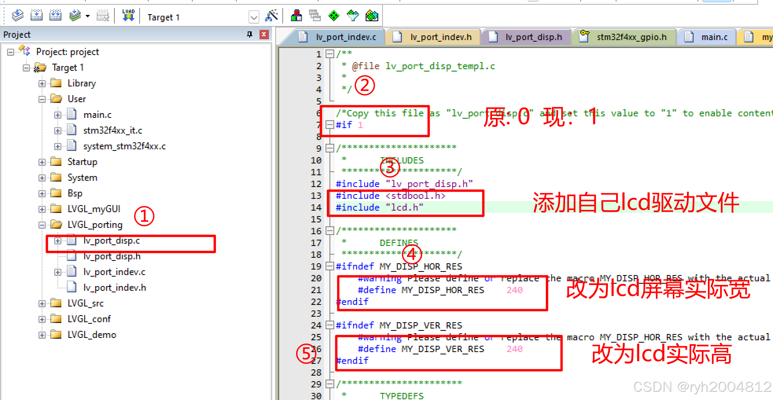Click the green diamond breakpoint icon

(x=334, y=16)
